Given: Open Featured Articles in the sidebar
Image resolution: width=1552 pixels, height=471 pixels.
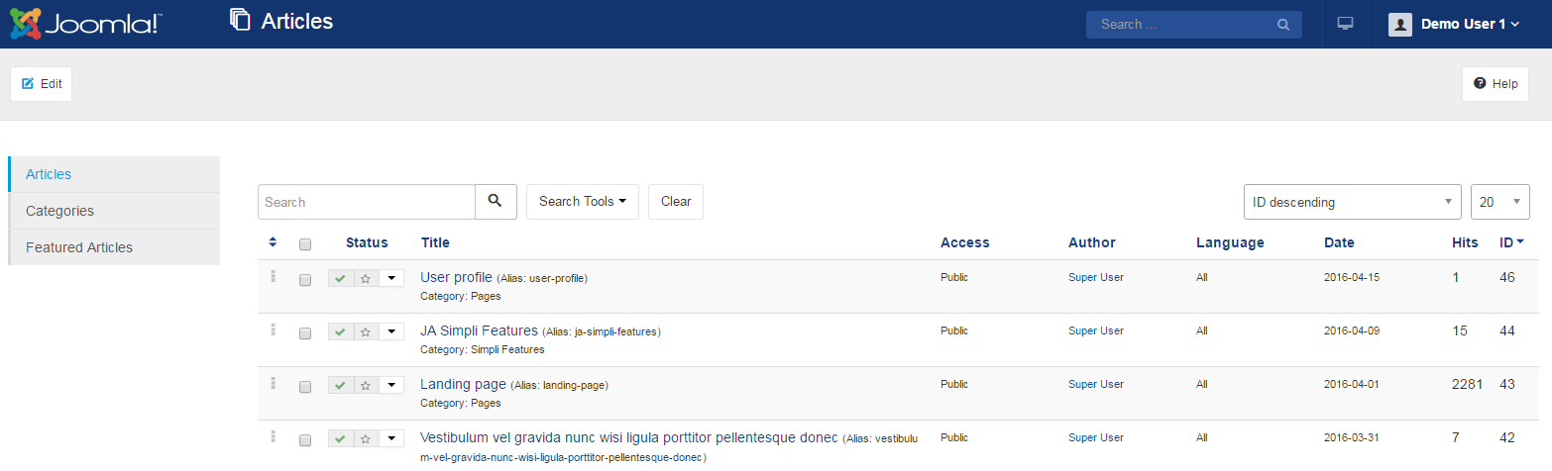Looking at the screenshot, I should (x=79, y=247).
